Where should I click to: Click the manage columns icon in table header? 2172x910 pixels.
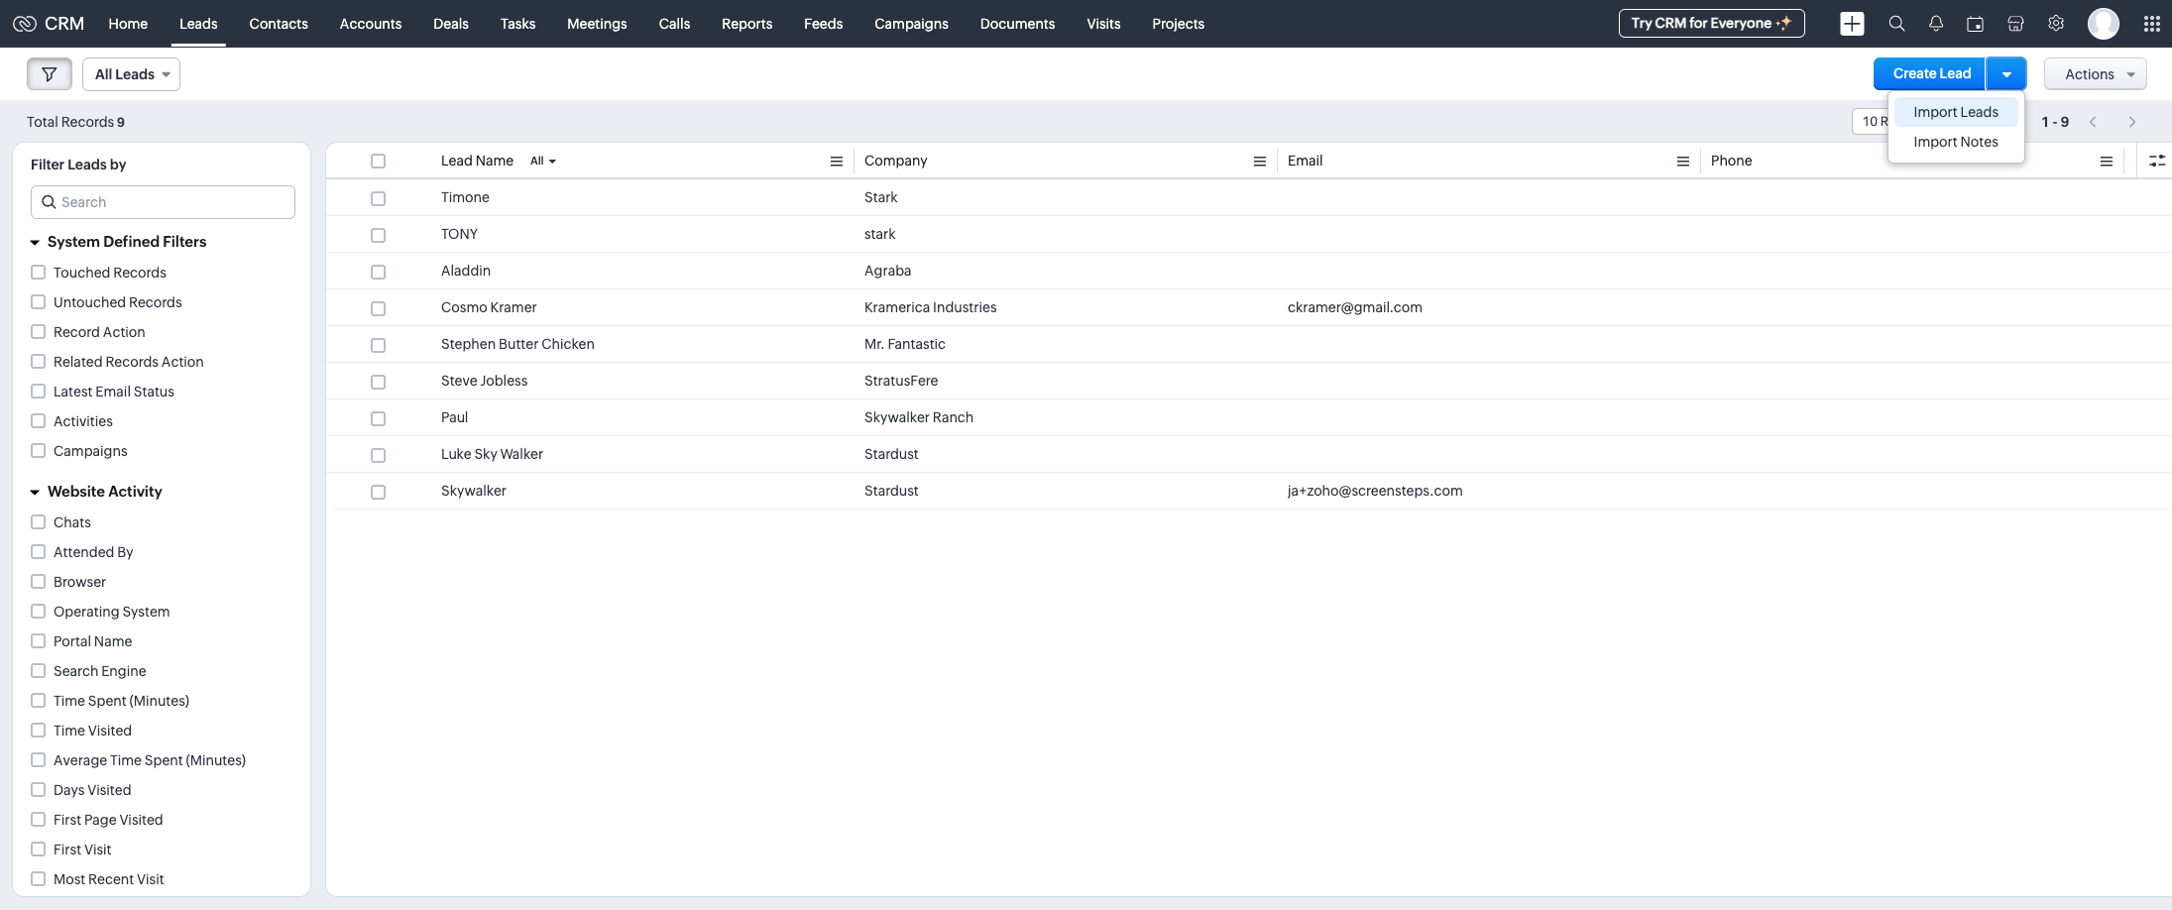[2156, 162]
